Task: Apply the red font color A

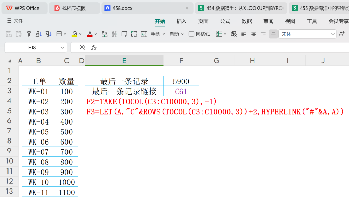Action: point(90,34)
